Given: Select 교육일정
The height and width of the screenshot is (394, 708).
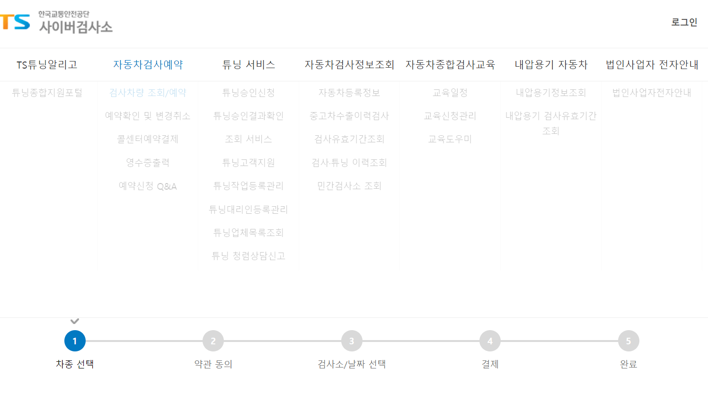Looking at the screenshot, I should pyautogui.click(x=450, y=93).
